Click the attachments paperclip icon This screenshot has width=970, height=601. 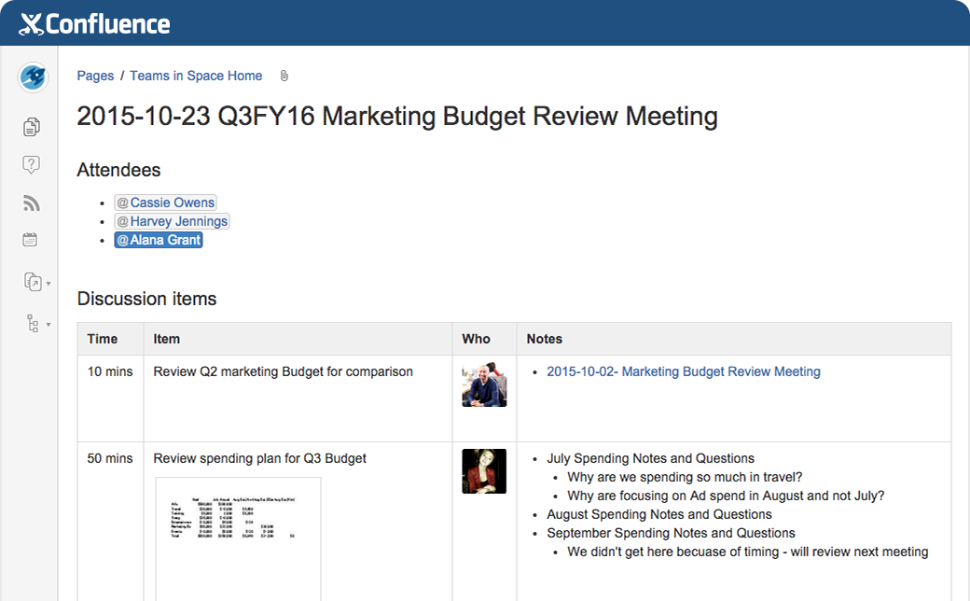pyautogui.click(x=284, y=76)
